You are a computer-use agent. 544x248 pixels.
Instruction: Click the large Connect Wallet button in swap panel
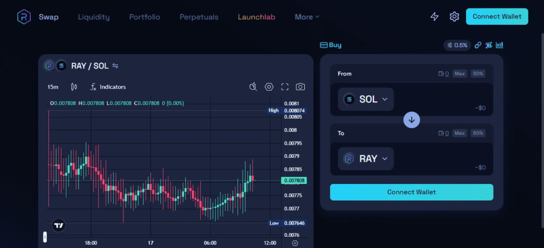[x=412, y=192]
